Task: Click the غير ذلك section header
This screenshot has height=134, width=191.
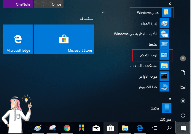Action: click(x=165, y=120)
